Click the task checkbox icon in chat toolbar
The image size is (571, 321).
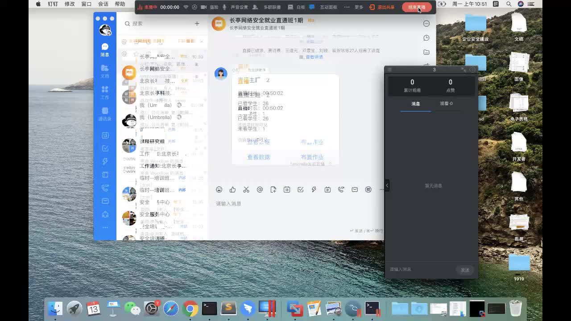click(300, 189)
